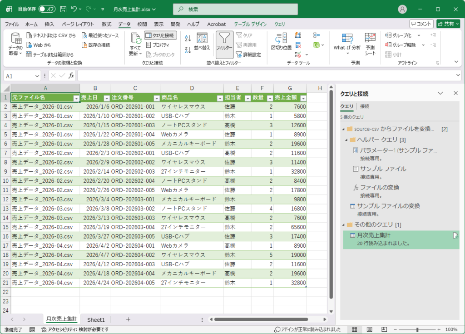This screenshot has height=334, width=465.
Task: Click the 共有 share button
Action: point(448,24)
